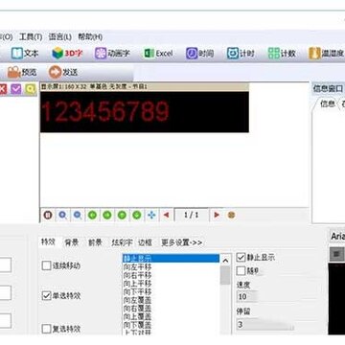Add 动画字 animated text
The width and height of the screenshot is (345, 345).
[112, 54]
